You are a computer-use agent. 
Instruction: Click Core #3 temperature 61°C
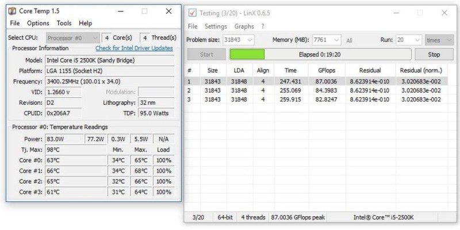(x=76, y=192)
